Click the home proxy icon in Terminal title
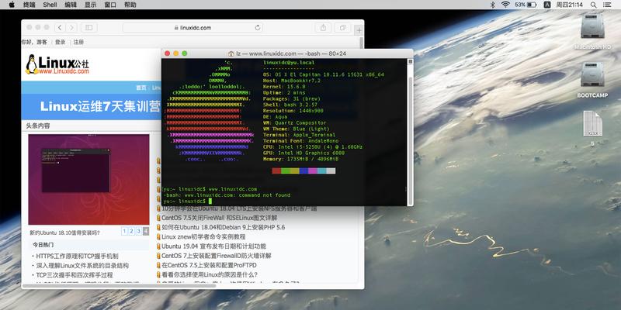This screenshot has width=621, height=310. tap(231, 53)
